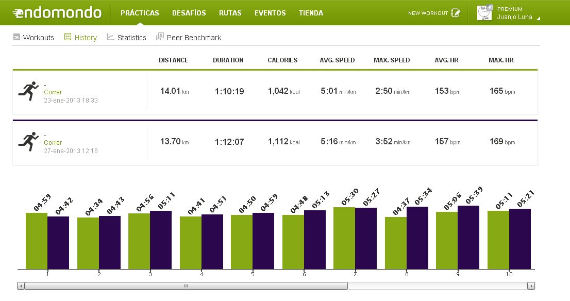Click the Workouts calendar icon

pyautogui.click(x=16, y=37)
